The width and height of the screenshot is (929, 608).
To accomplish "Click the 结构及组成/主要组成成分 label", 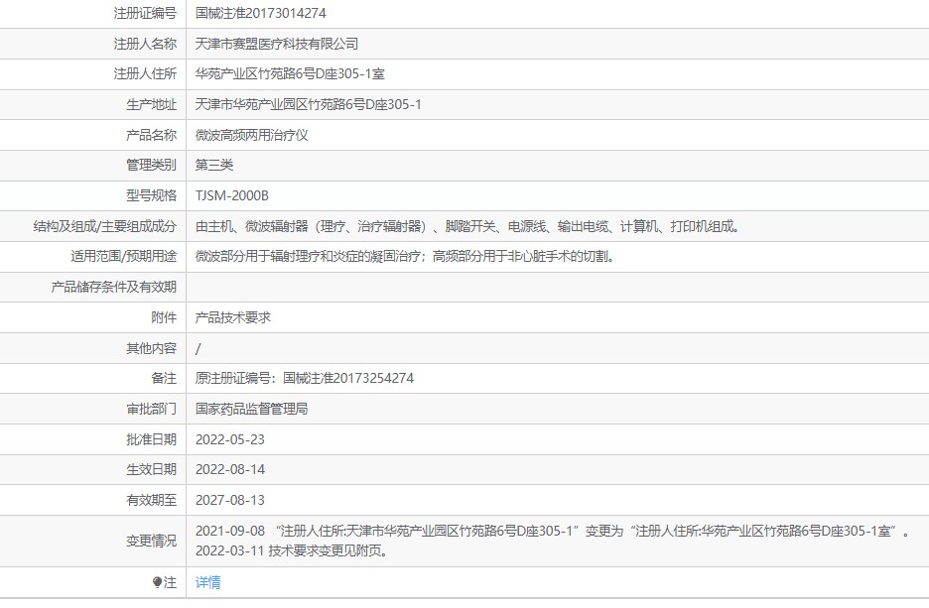I will tap(105, 226).
